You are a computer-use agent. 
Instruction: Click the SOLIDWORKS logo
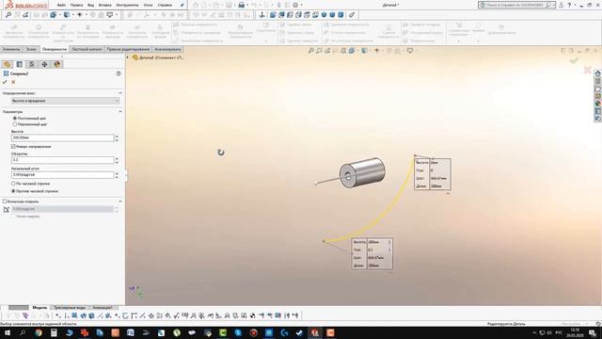(x=25, y=5)
